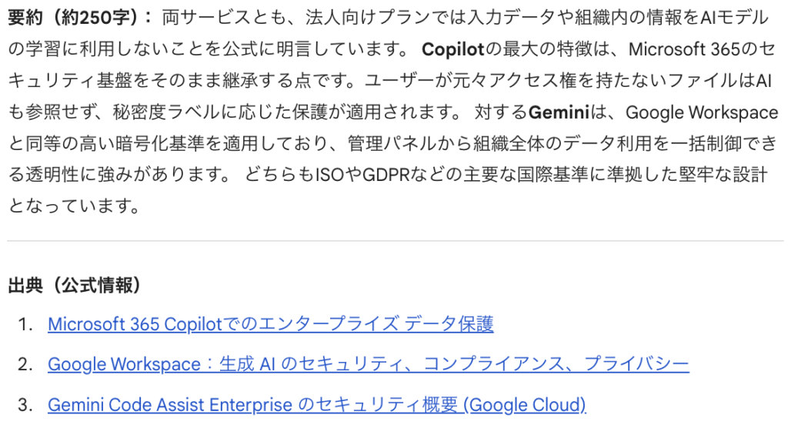The height and width of the screenshot is (425, 788).
Task: Click the horizontal divider above the sources
Action: 394,241
